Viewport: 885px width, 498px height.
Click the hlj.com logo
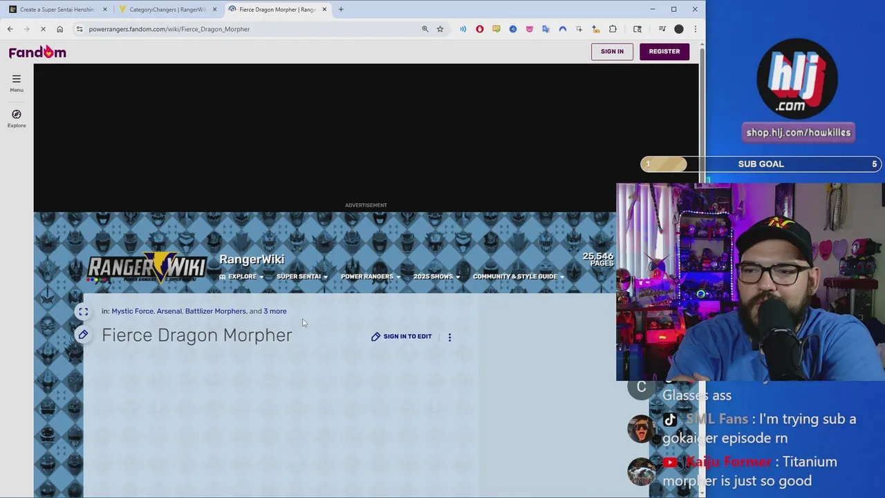pos(797,78)
